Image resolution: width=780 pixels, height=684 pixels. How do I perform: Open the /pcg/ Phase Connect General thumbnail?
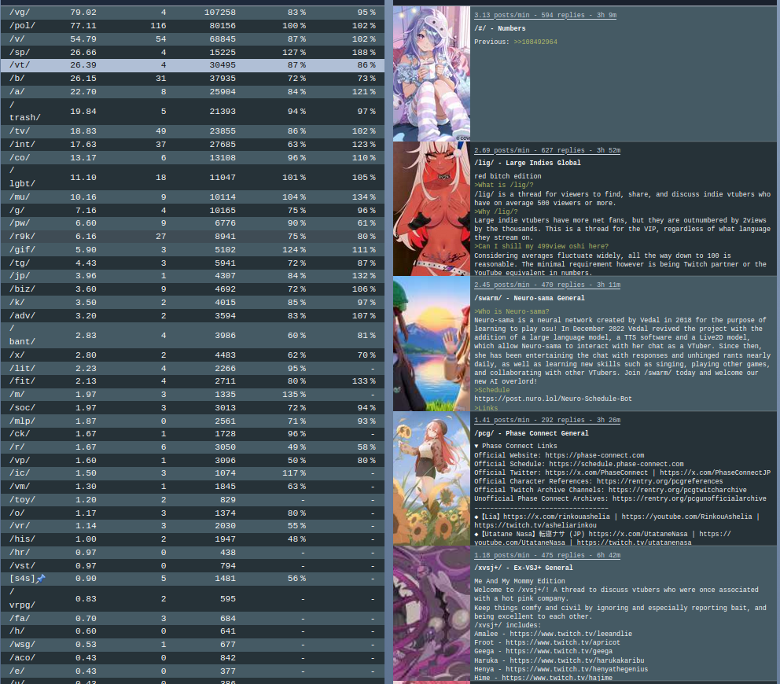(432, 479)
